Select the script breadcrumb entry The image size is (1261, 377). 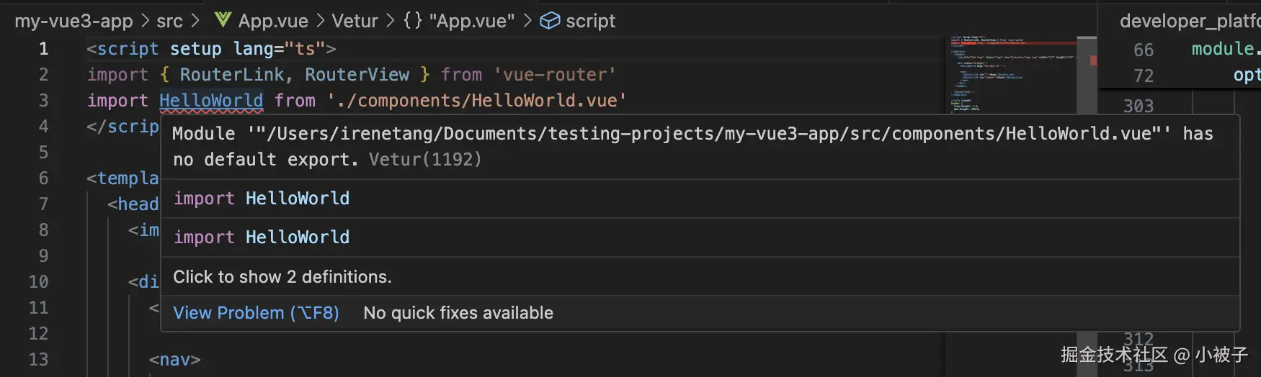coord(590,21)
